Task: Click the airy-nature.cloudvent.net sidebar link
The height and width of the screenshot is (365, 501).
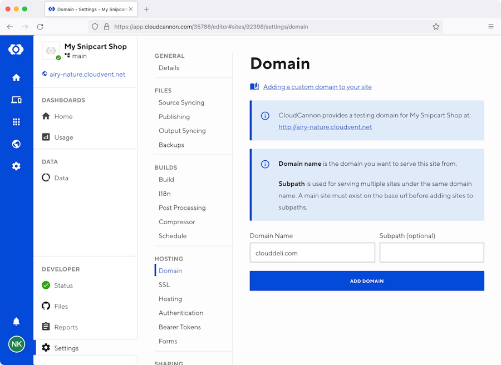Action: 87,75
